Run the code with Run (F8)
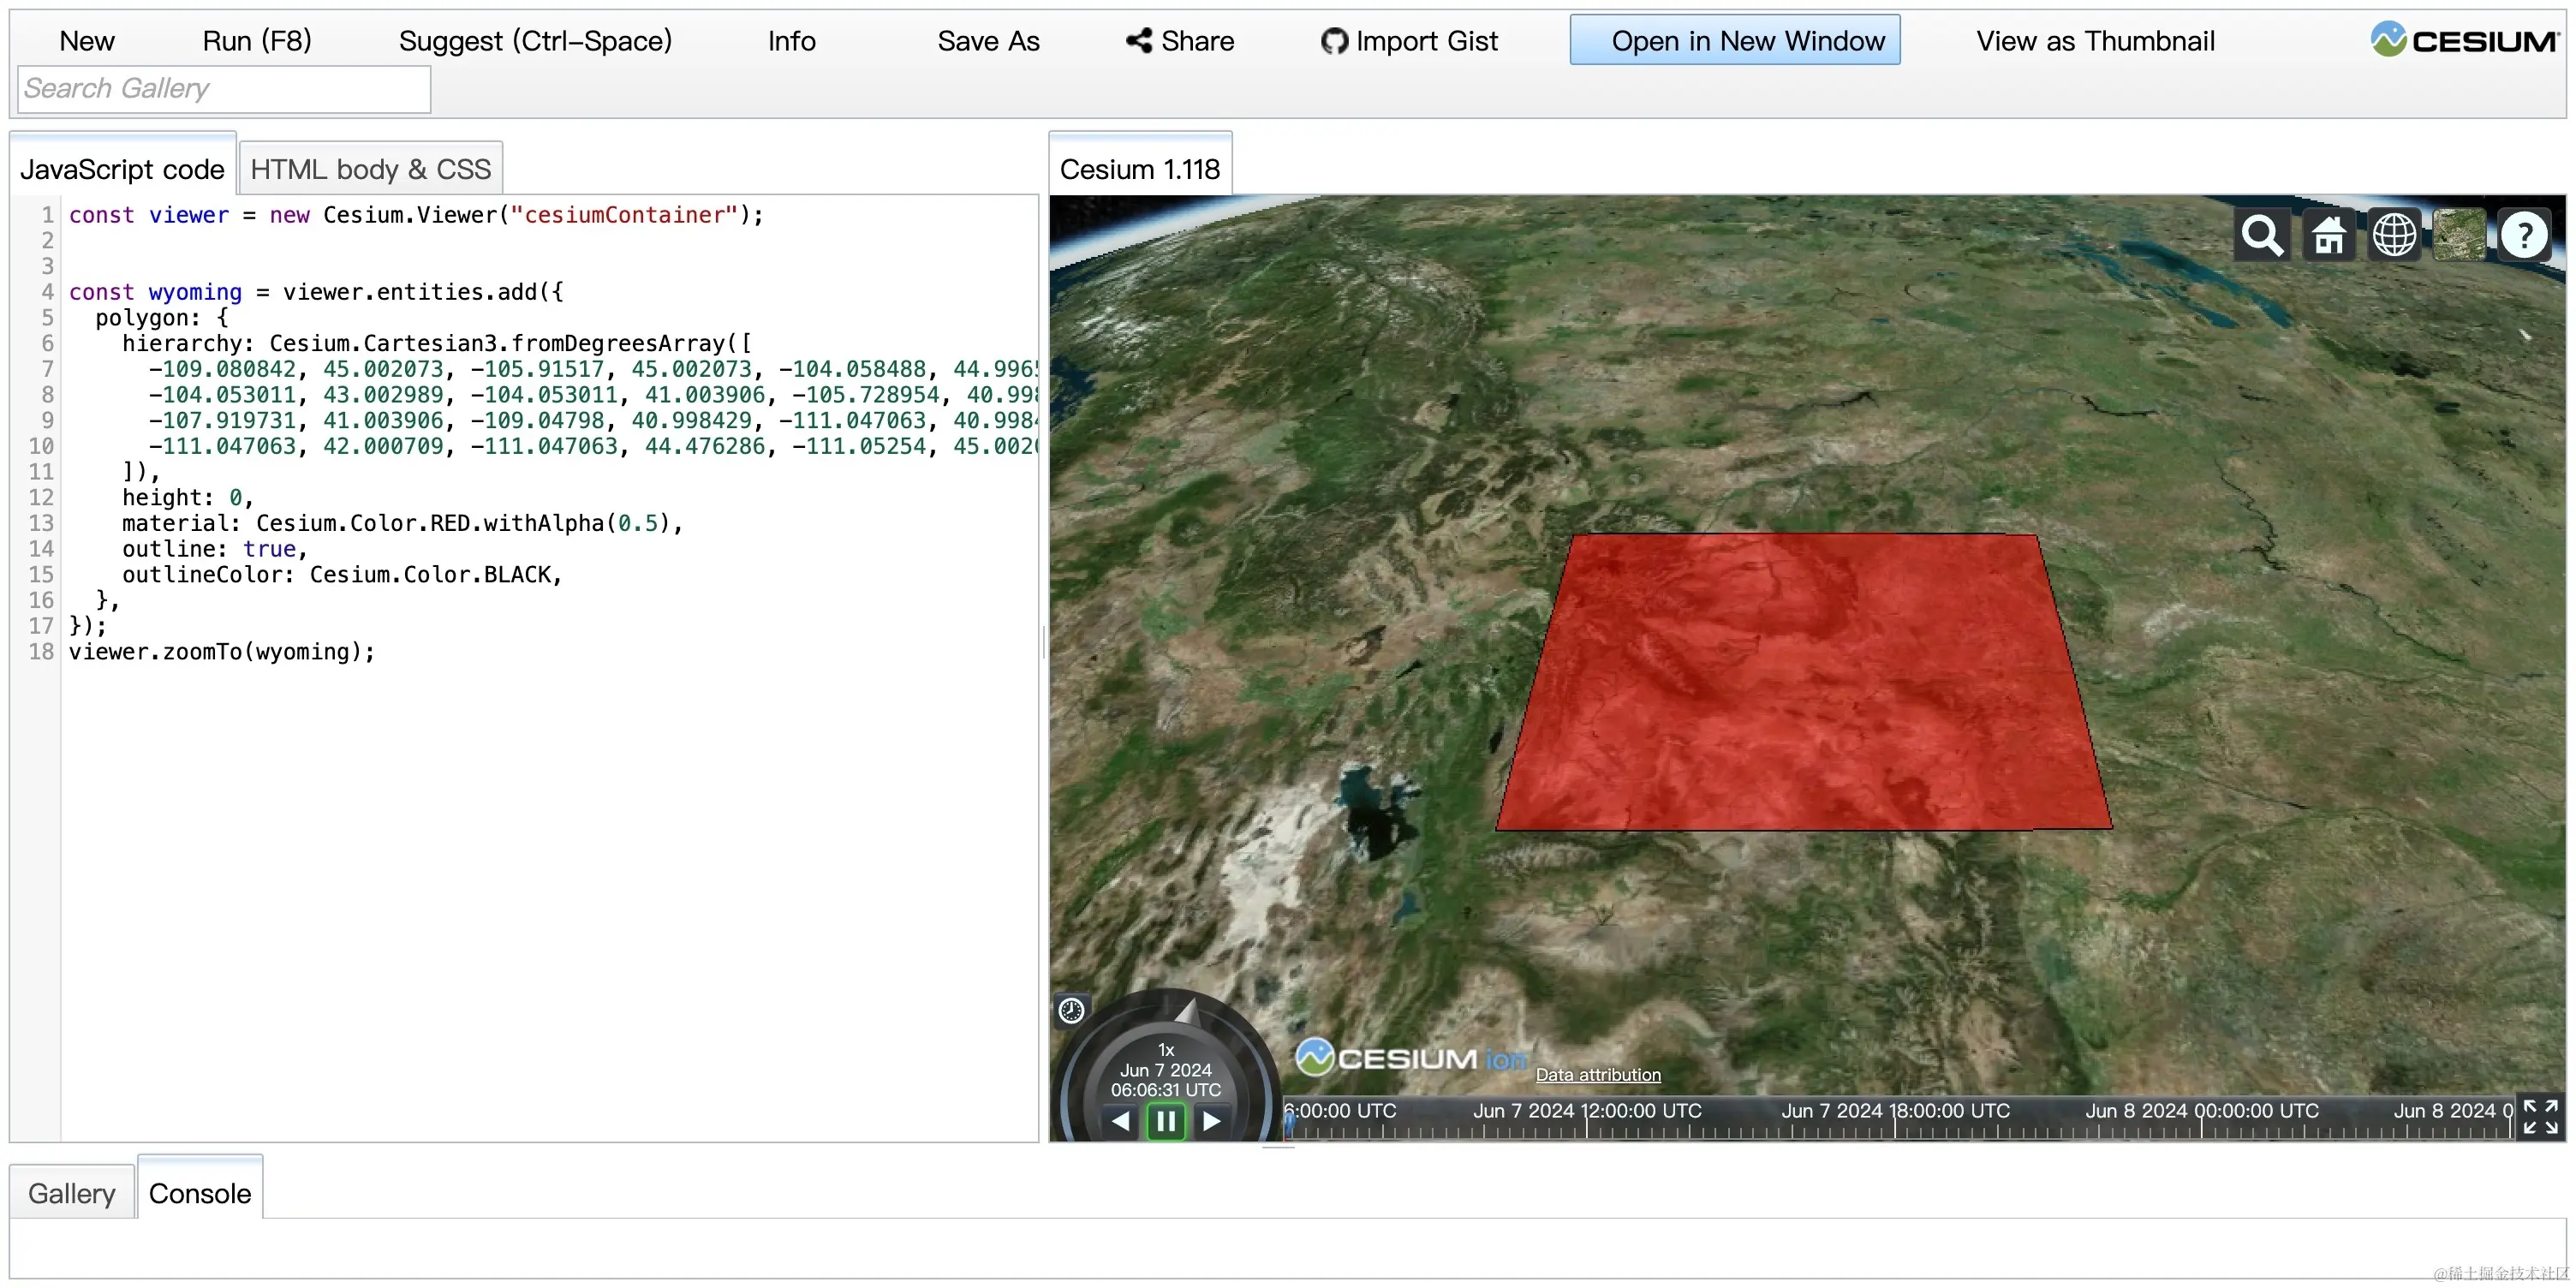The image size is (2576, 1288). click(x=256, y=40)
